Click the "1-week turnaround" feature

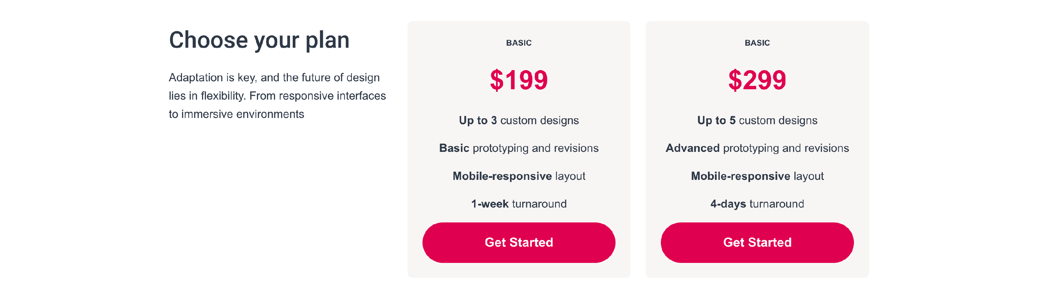click(x=519, y=204)
